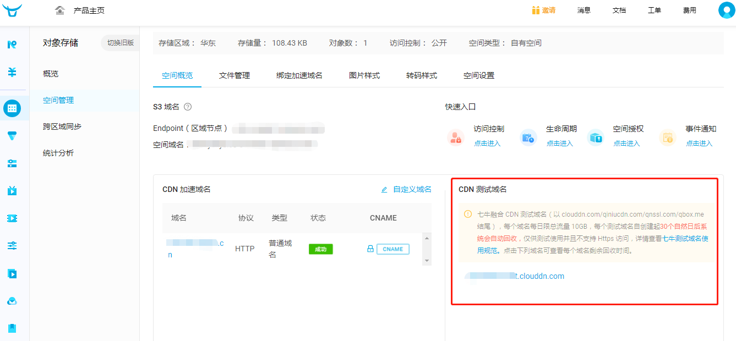Click the CNAME button in the domain row
Screen dimensions: 736x341
tap(393, 249)
